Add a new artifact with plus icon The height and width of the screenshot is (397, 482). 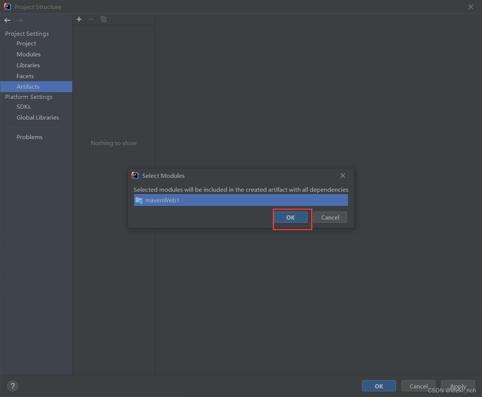pyautogui.click(x=79, y=19)
